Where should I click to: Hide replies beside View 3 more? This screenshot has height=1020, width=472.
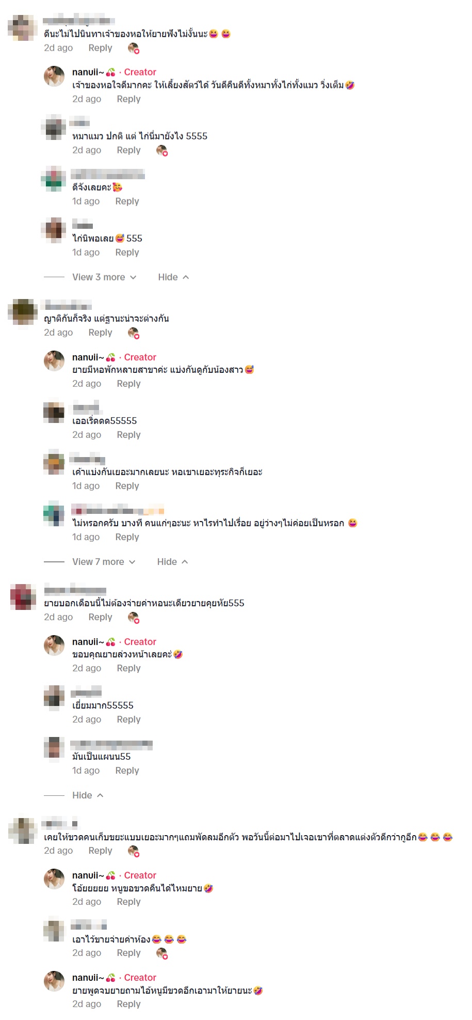coord(173,277)
